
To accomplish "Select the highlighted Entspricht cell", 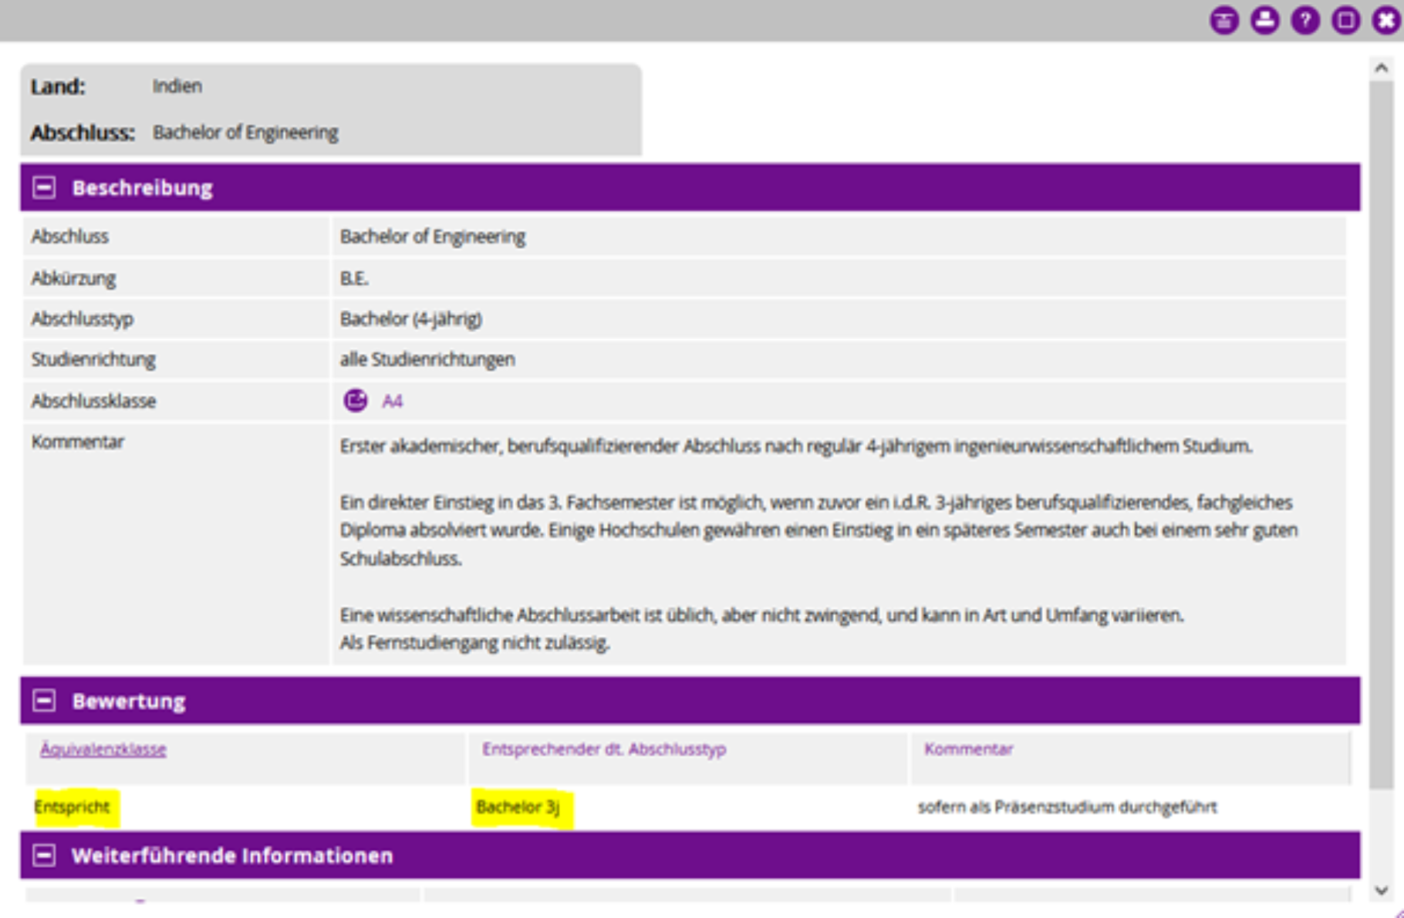I will pos(70,807).
